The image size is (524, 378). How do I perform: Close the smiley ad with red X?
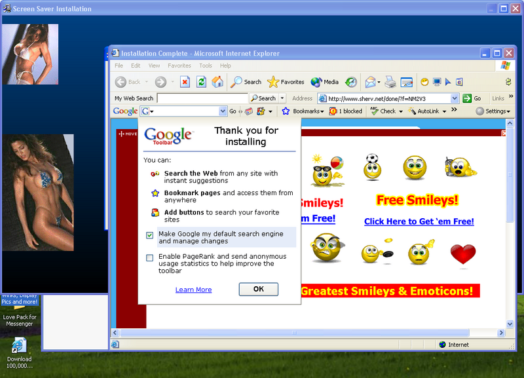click(504, 134)
